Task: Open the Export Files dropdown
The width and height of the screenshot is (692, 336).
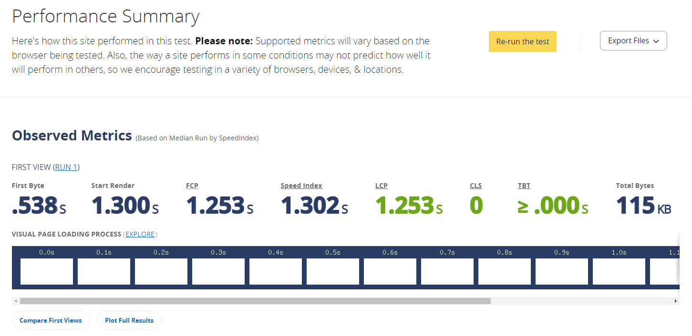Action: [633, 41]
